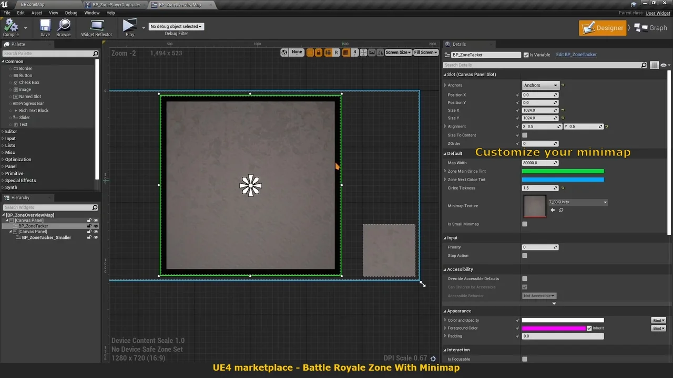Open the Anchors dropdown

coord(540,85)
